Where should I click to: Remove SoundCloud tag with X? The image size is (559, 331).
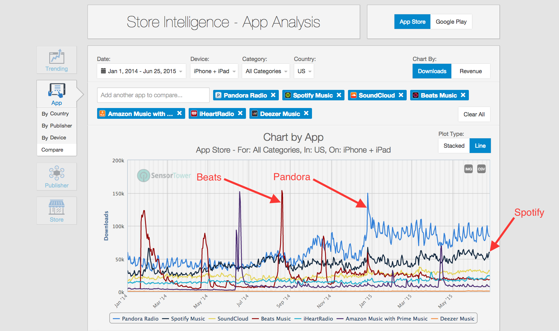pos(401,95)
